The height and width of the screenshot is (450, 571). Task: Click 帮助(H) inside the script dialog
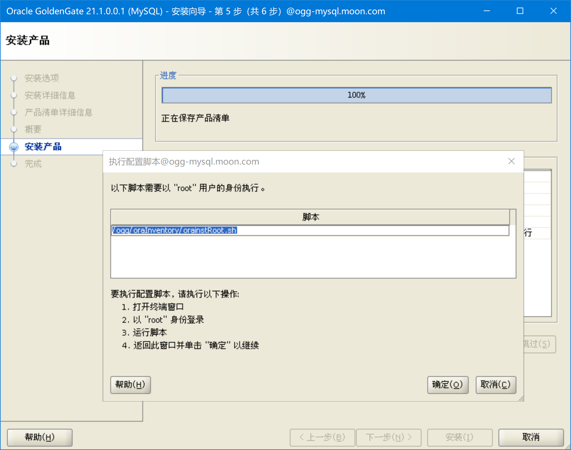[x=130, y=384]
